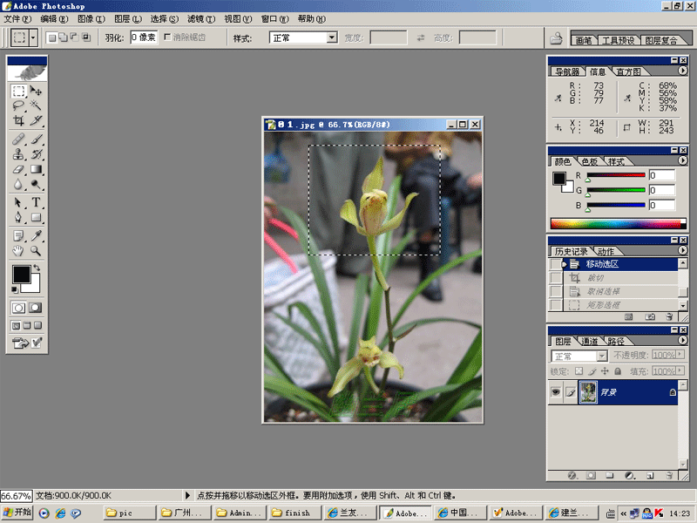The height and width of the screenshot is (523, 697).
Task: Hide the Background layer with eye icon
Action: 556,391
